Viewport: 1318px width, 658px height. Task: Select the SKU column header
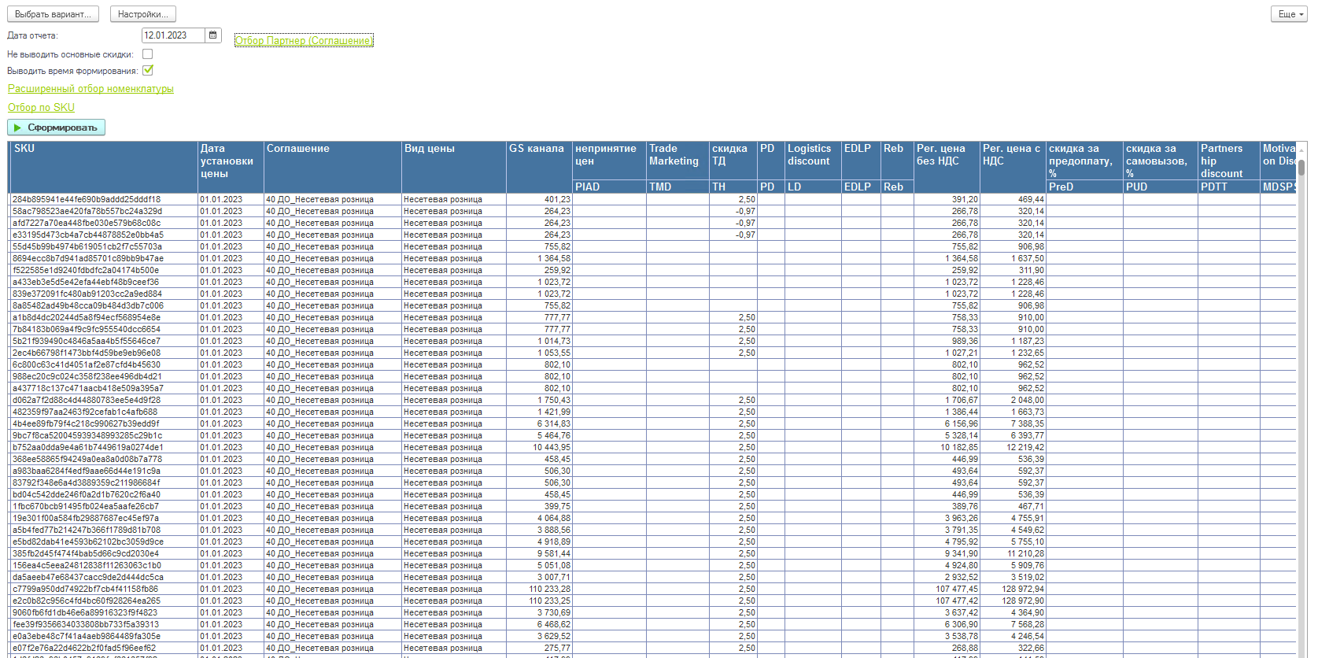(x=103, y=167)
